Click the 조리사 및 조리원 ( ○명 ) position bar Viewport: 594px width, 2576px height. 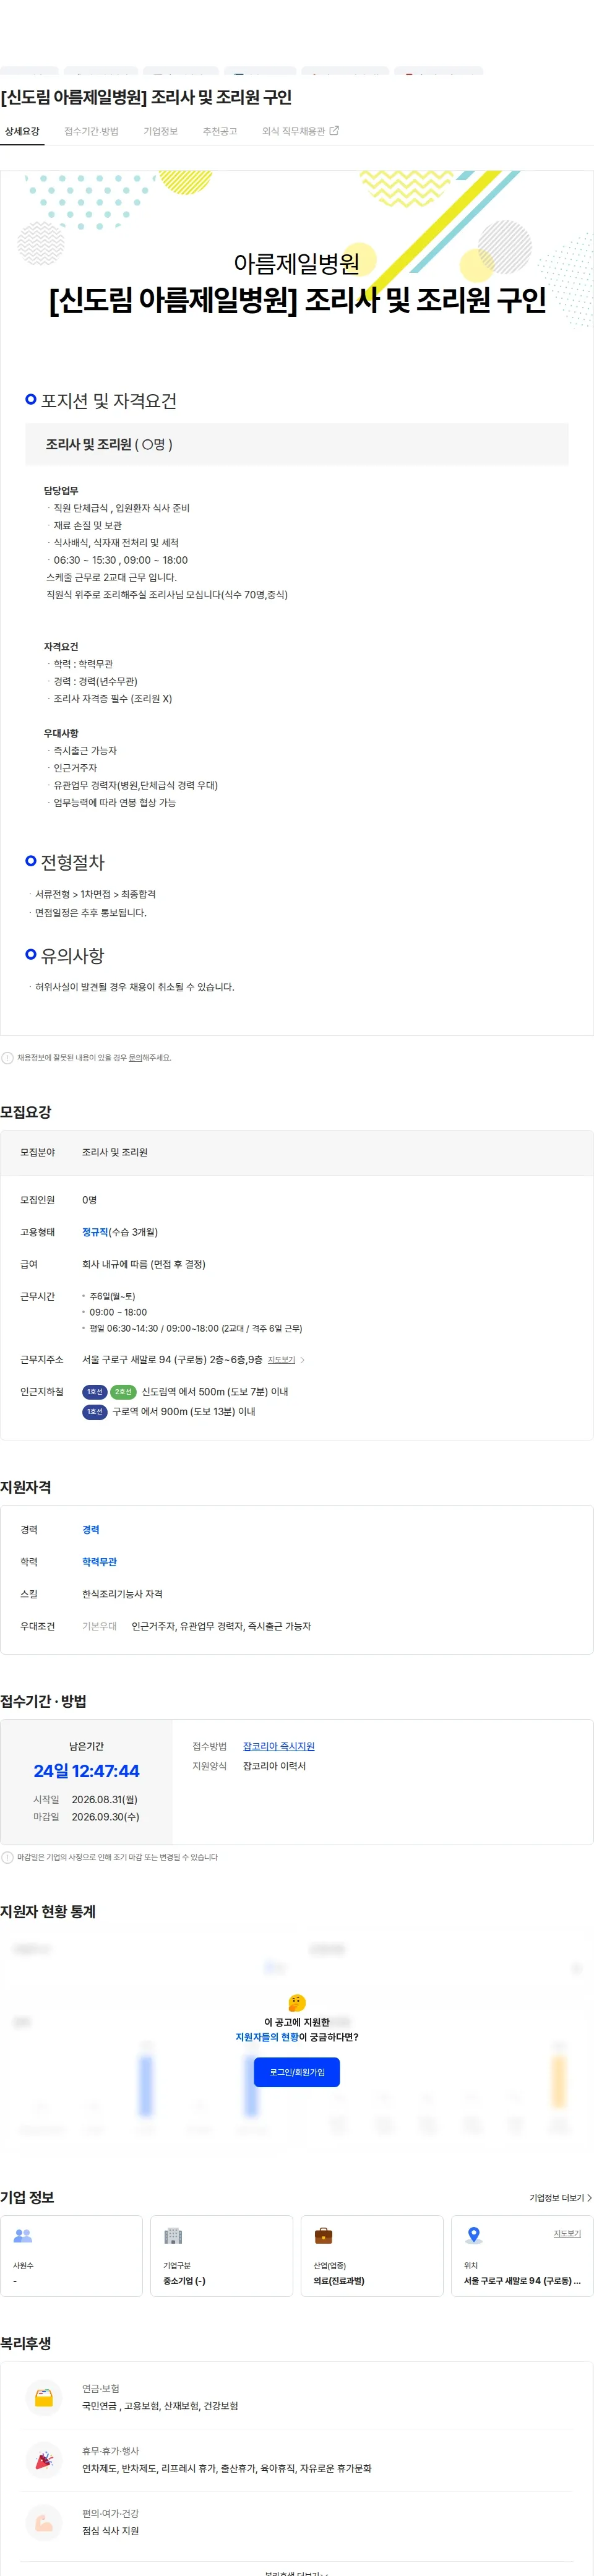[297, 444]
